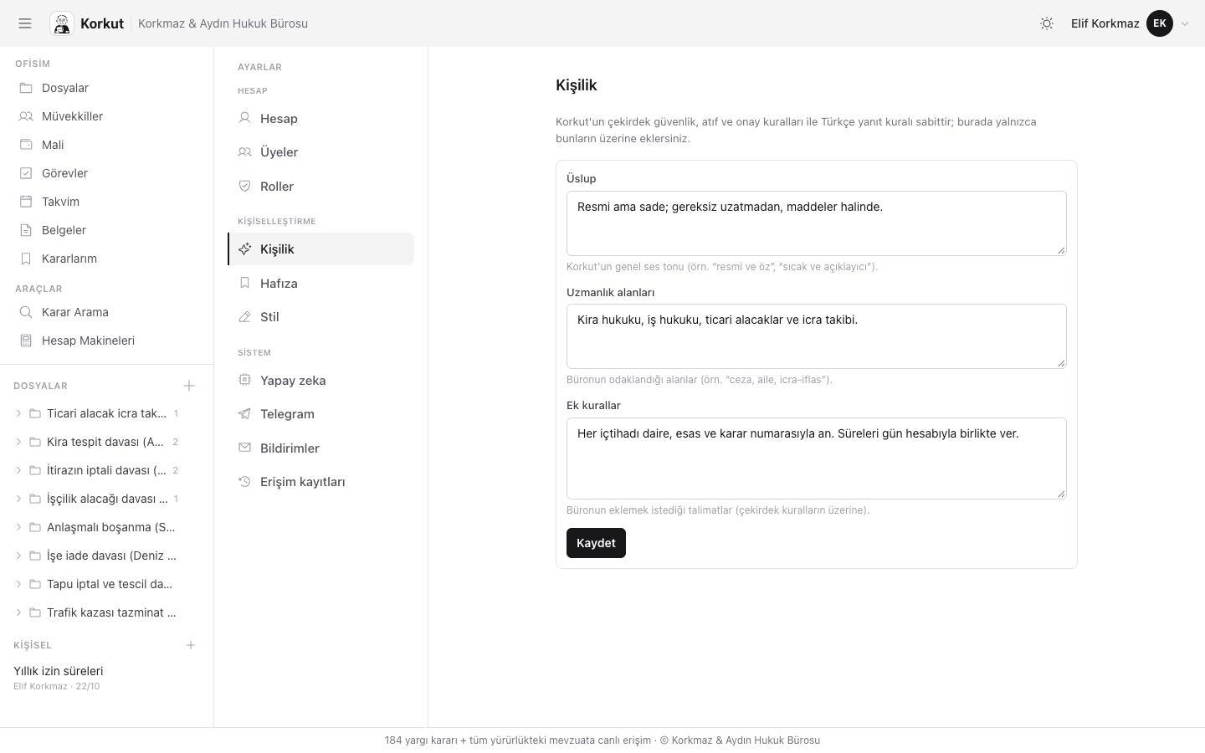Expand the Kira tespit davası folder
The image size is (1205, 753).
coord(18,442)
